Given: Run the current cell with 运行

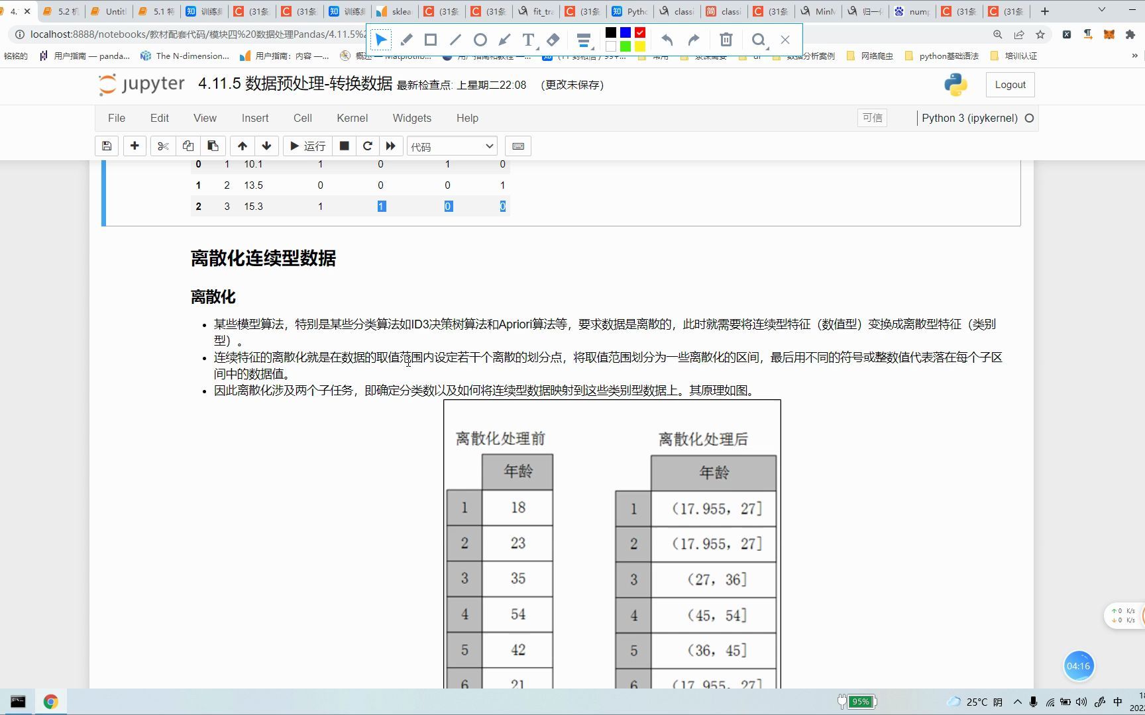Looking at the screenshot, I should click(307, 146).
